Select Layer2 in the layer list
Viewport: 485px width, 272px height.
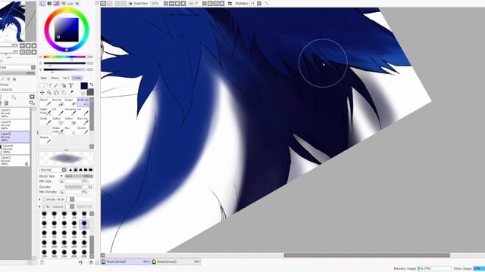(x=15, y=161)
